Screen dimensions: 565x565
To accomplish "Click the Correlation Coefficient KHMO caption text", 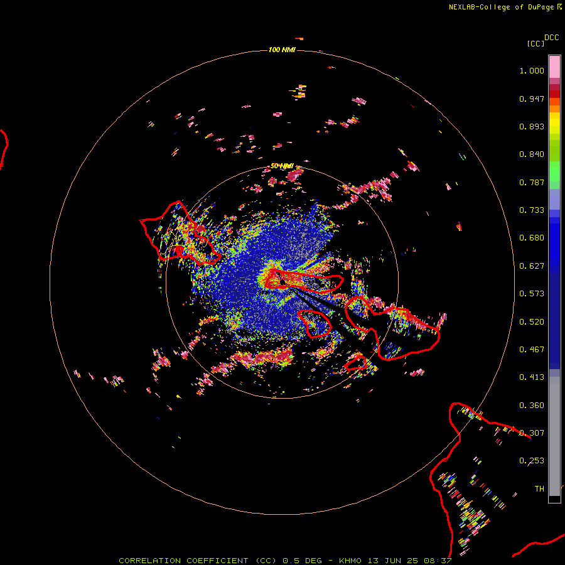I will (285, 561).
